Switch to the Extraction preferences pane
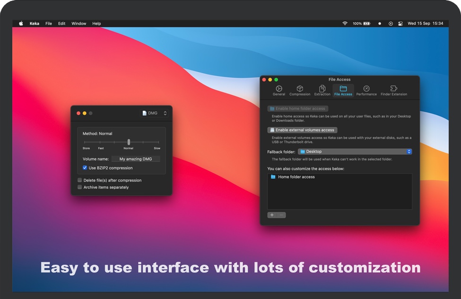Screen dimensions: 461x299 pos(322,91)
